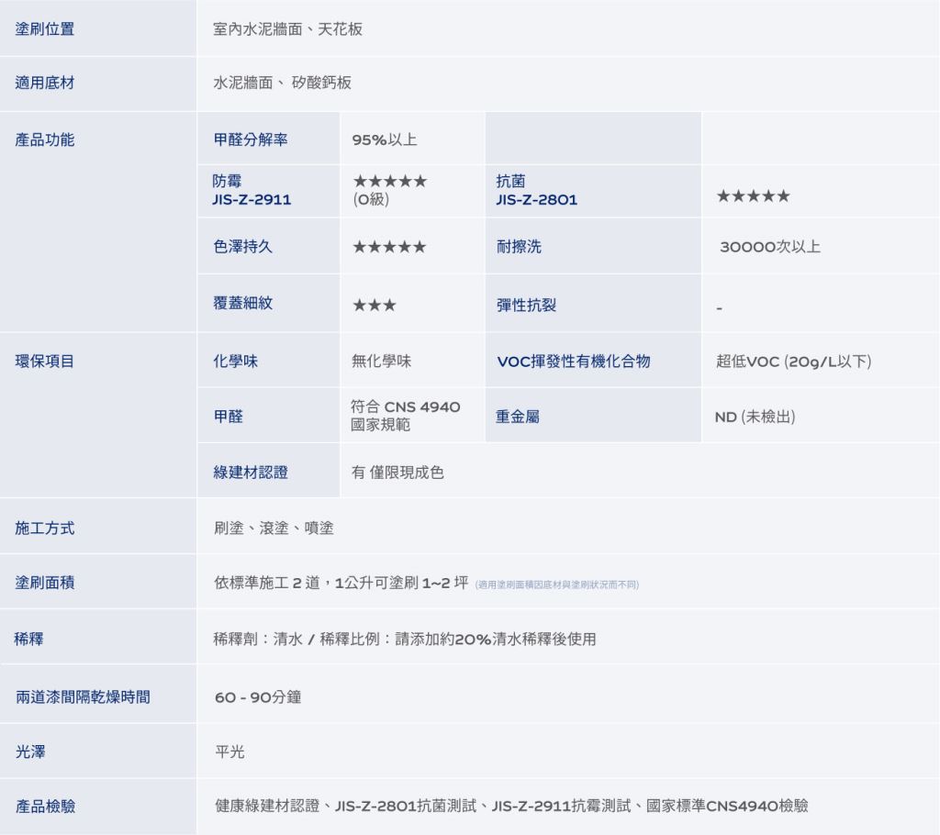
Task: Click the 刷塗、滾塗、噴塗 施工方式 value
Action: point(274,528)
